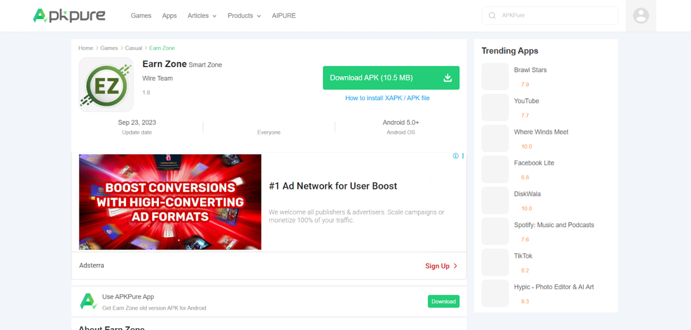Navigate to Casual breadcrumb
The image size is (691, 330).
134,48
